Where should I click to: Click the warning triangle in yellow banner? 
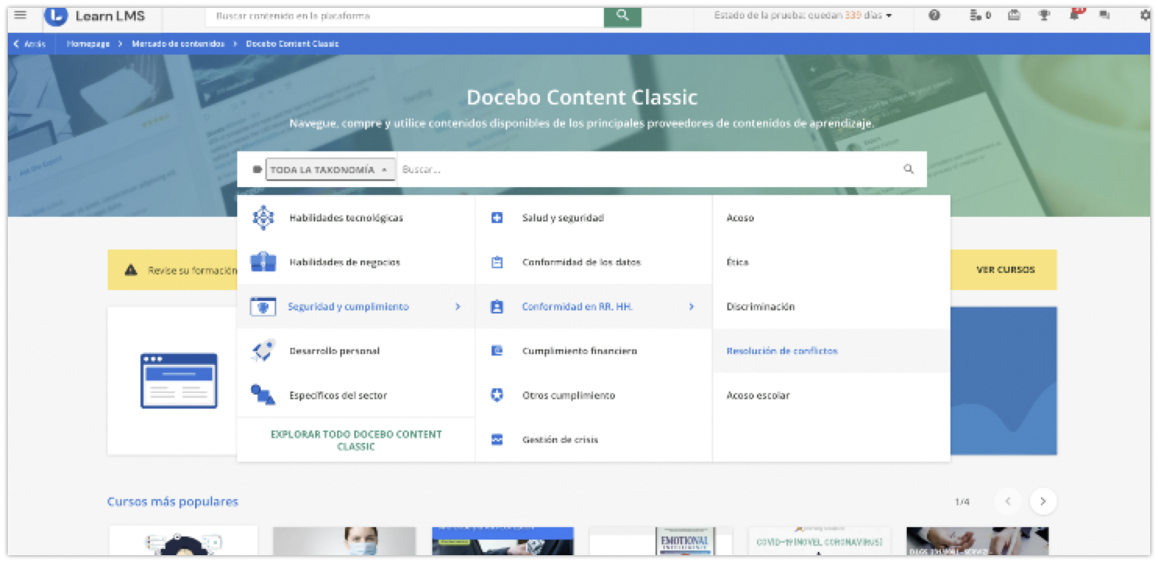131,271
